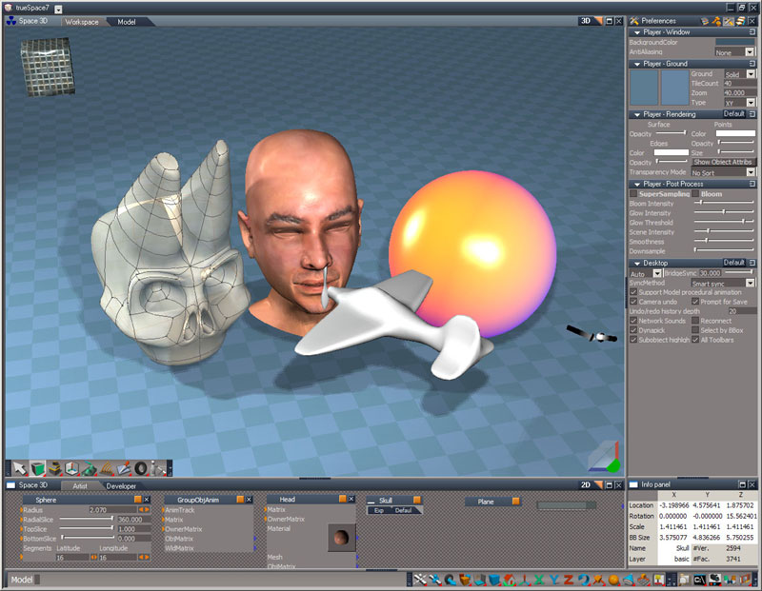Uncheck the Network Sounds option
The height and width of the screenshot is (591, 762).
pyautogui.click(x=633, y=321)
